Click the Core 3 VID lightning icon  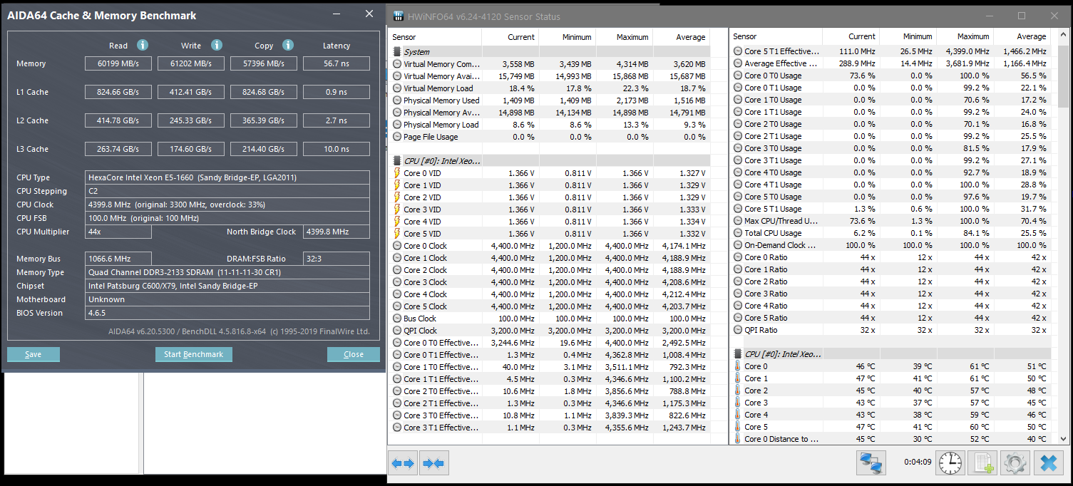tap(397, 210)
